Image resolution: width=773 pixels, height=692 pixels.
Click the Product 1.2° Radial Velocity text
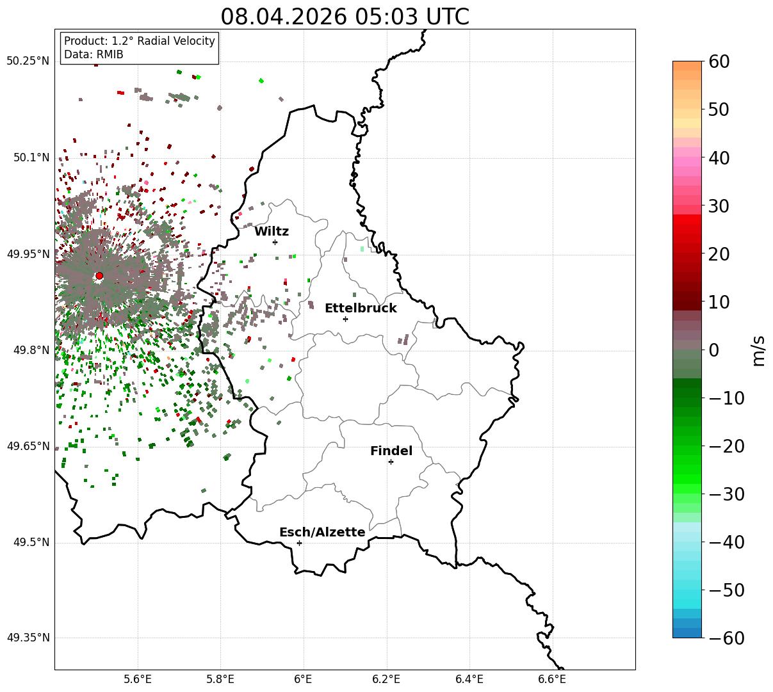(140, 41)
